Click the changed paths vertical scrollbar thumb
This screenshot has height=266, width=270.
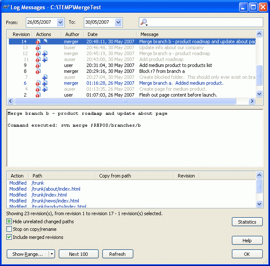pos(259,186)
